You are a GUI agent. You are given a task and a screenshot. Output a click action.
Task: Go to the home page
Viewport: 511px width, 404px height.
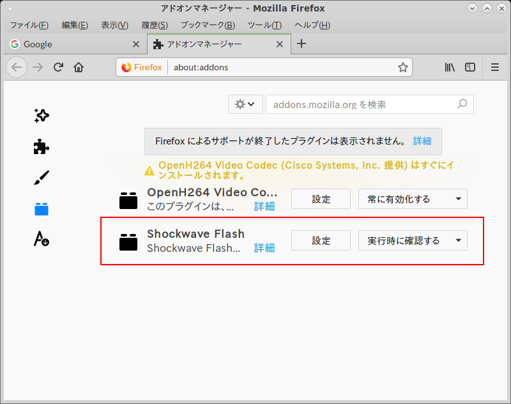click(x=79, y=67)
